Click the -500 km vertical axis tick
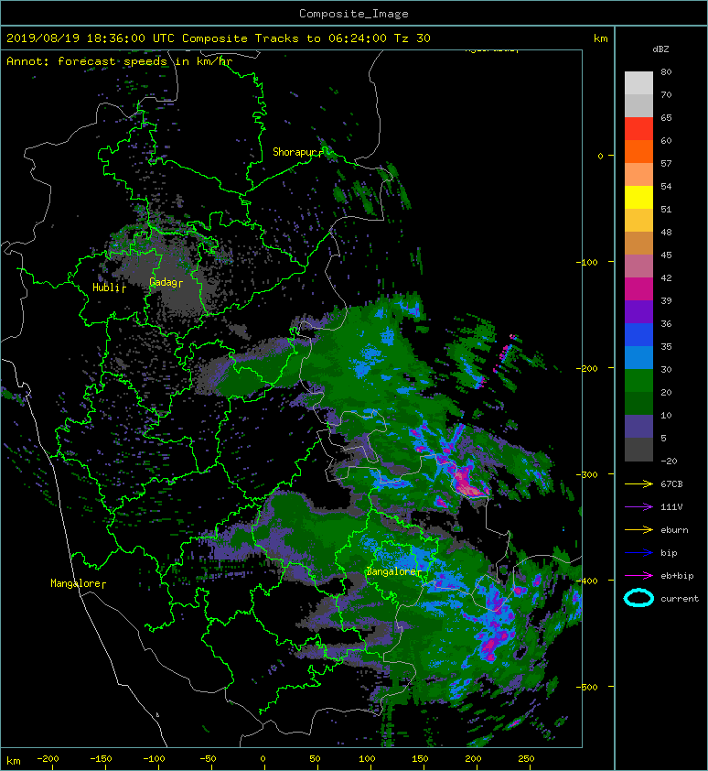This screenshot has height=771, width=708. click(x=587, y=687)
